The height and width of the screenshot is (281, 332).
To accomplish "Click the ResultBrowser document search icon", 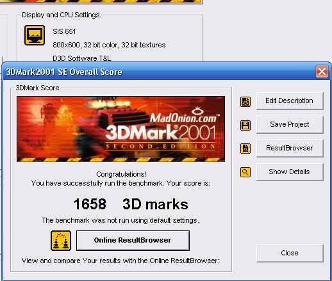I will click(245, 149).
